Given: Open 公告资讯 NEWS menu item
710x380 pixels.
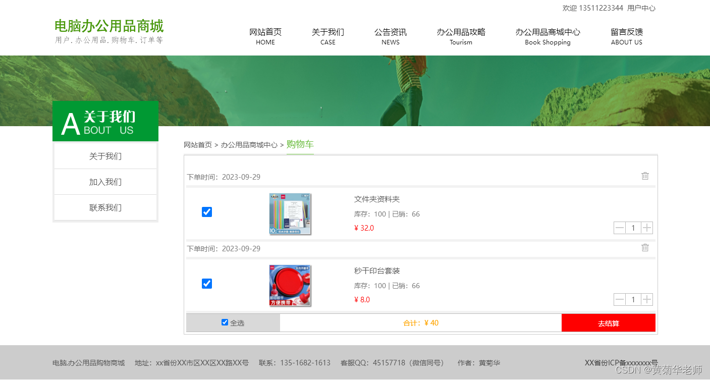Looking at the screenshot, I should 390,35.
